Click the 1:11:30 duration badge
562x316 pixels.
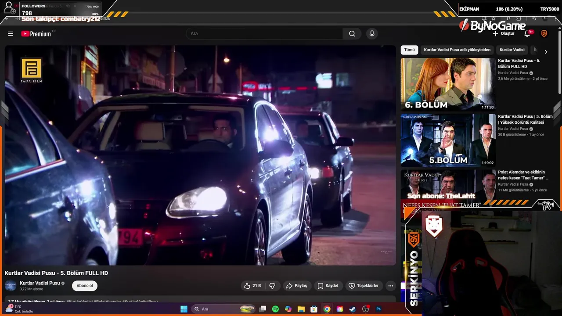(487, 107)
